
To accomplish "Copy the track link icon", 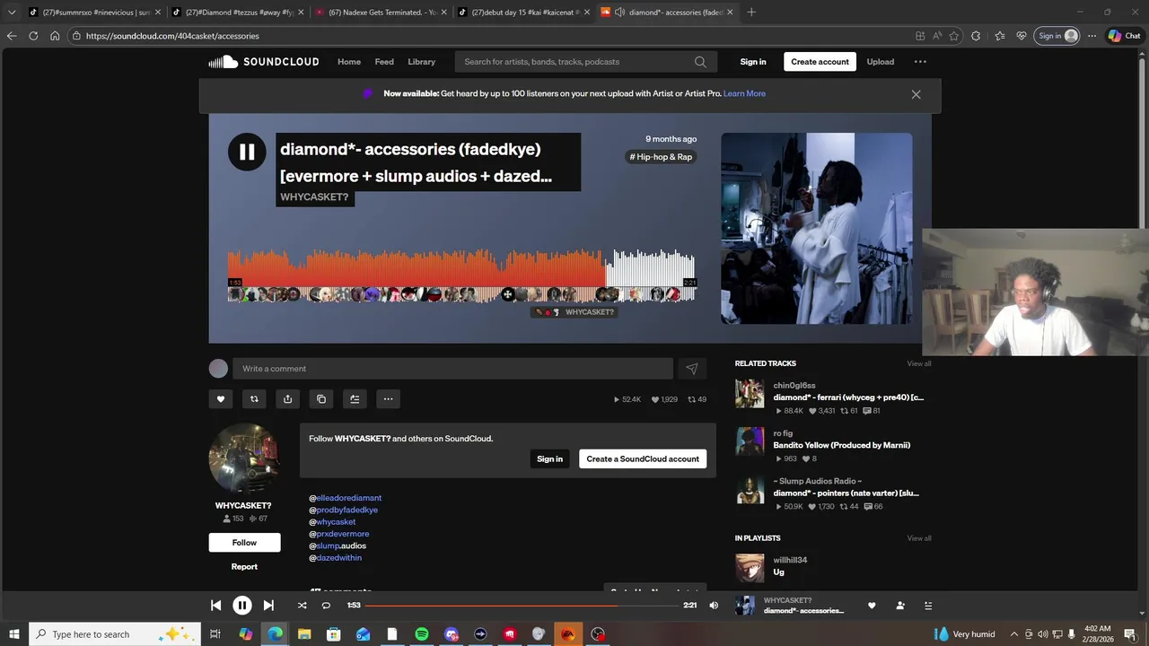I will (321, 399).
